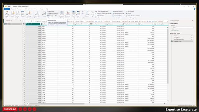Screen dimensions: 199x112
Task: Open the File tab
Action: [7, 9]
